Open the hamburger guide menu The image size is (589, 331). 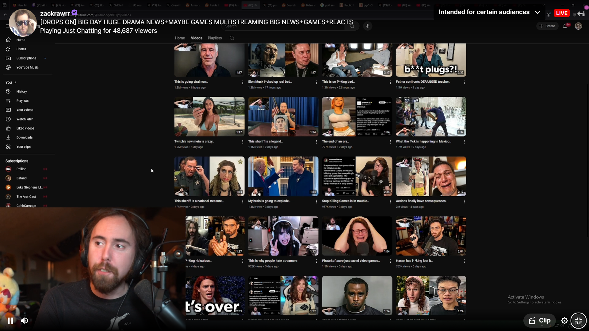point(8,26)
